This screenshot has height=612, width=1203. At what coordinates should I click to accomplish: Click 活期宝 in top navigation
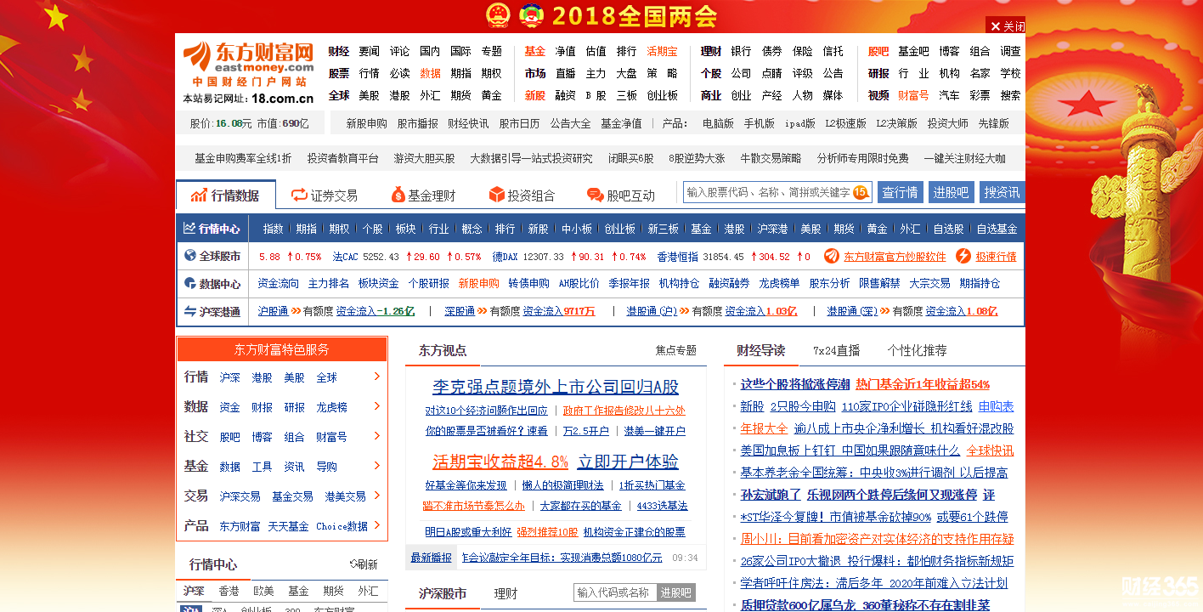coord(662,51)
